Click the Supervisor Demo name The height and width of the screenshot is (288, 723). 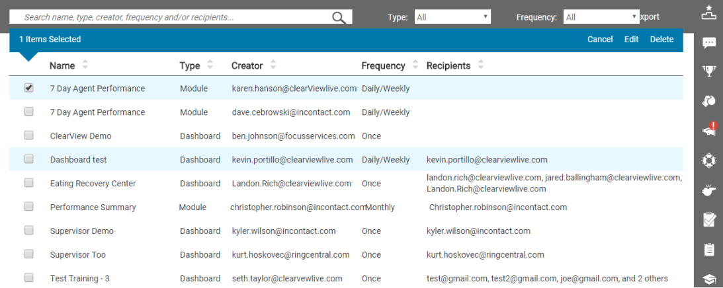(82, 231)
